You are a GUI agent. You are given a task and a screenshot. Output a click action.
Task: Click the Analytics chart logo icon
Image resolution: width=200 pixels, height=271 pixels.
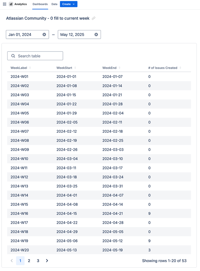(x=11, y=4)
